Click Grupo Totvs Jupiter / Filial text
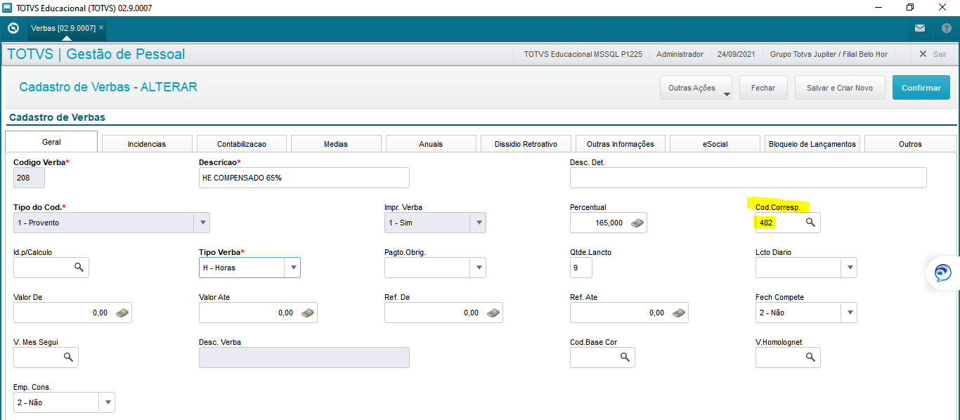Image resolution: width=960 pixels, height=420 pixels. [829, 54]
